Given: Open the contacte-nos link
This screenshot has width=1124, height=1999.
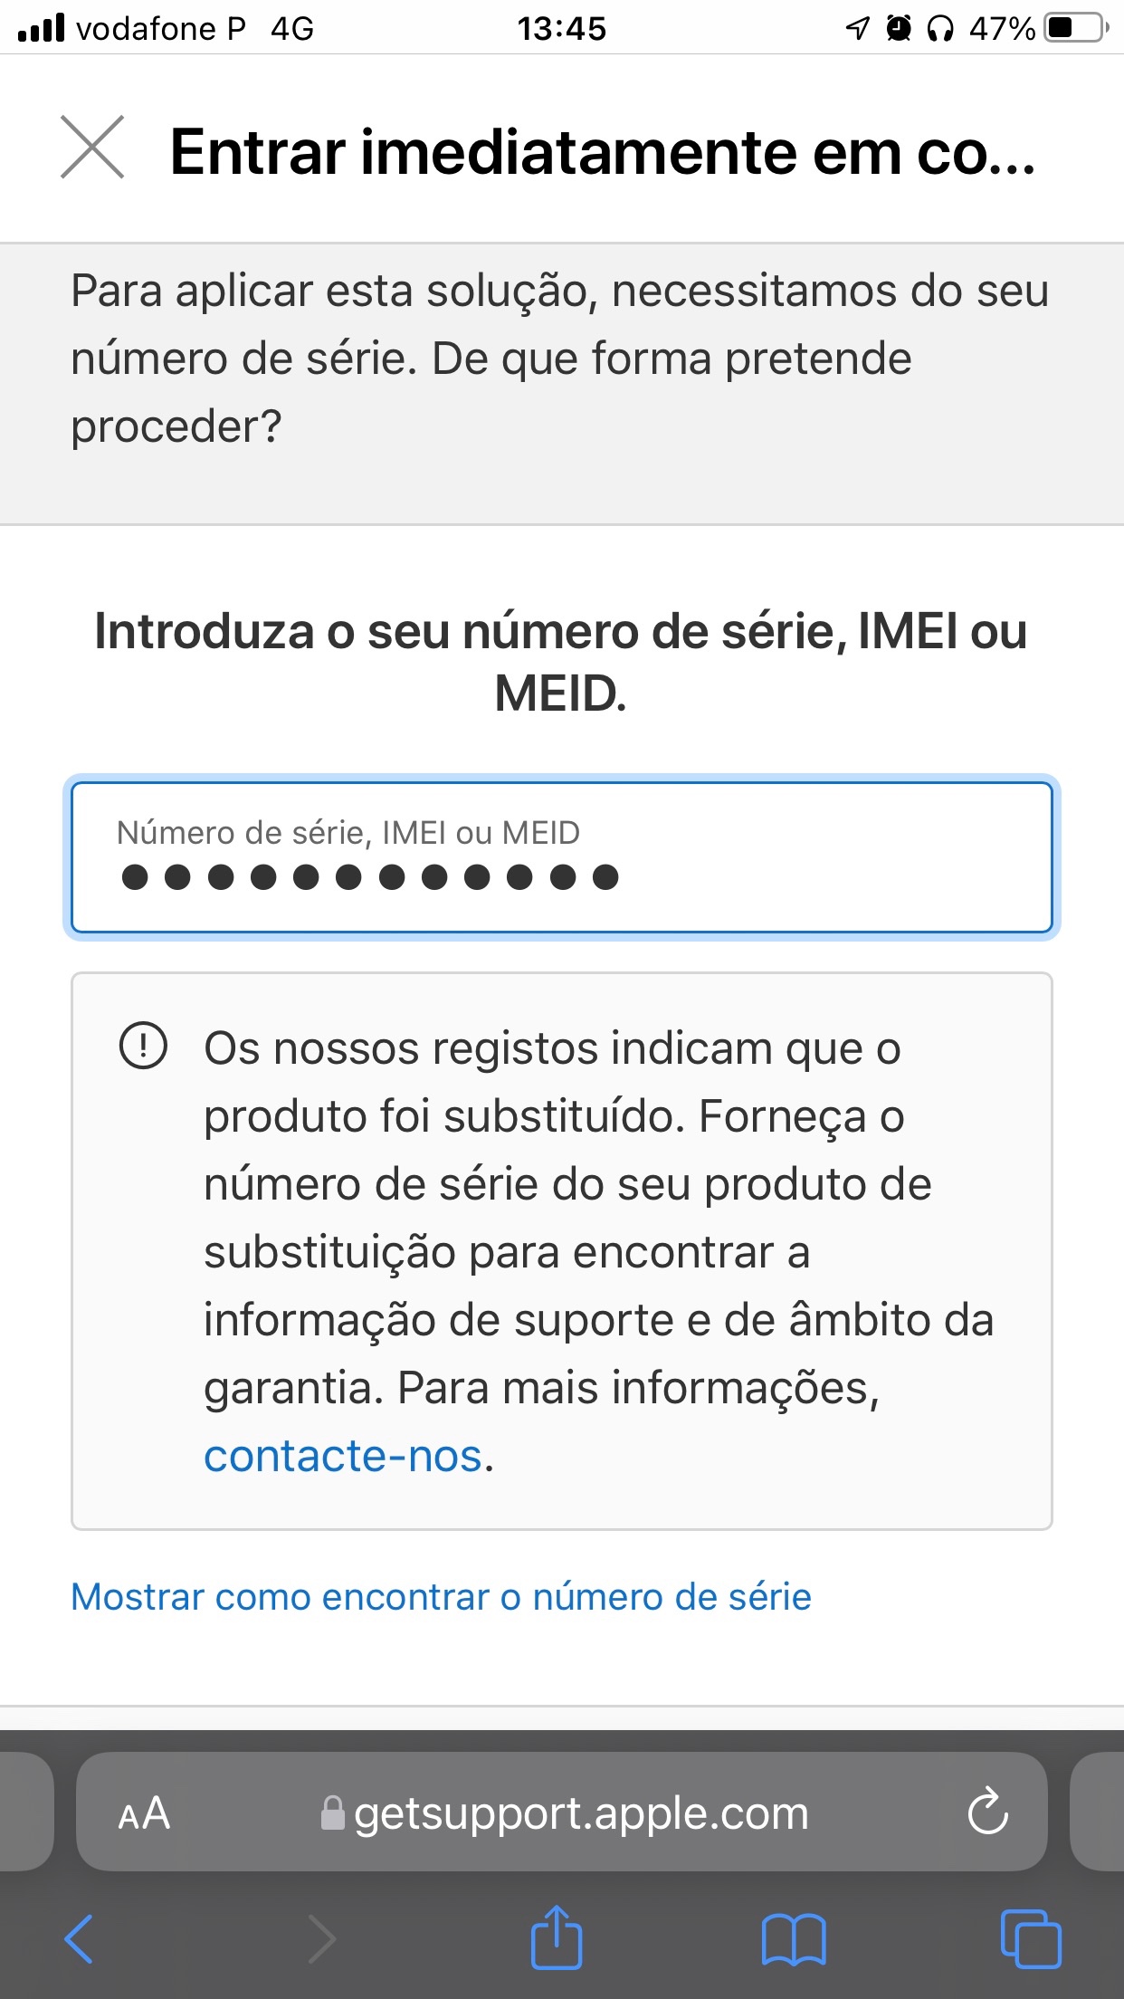Looking at the screenshot, I should tap(343, 1456).
